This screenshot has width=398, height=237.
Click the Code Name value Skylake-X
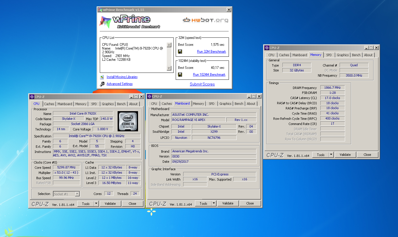coord(69,119)
